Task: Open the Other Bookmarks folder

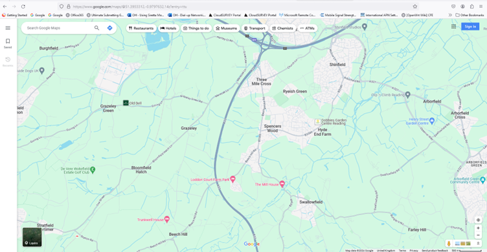Action: click(470, 15)
